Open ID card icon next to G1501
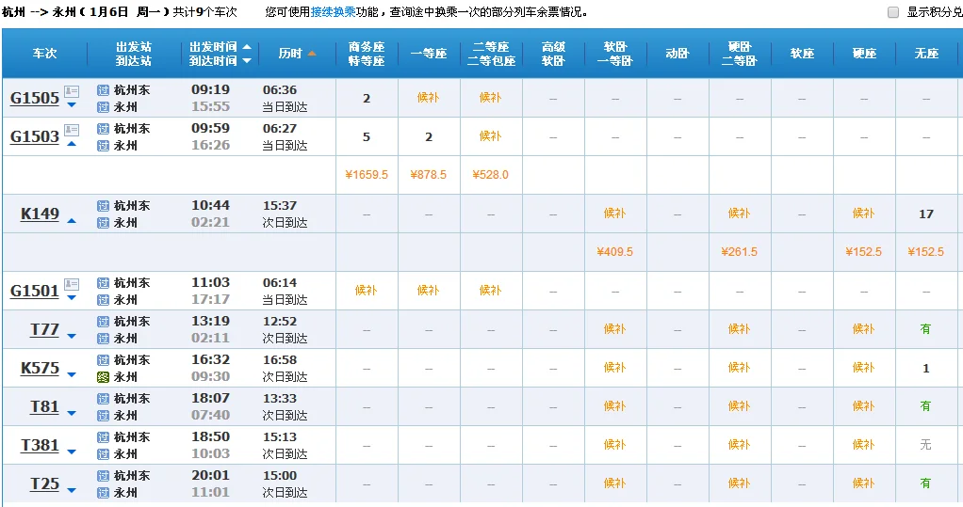The image size is (963, 507). click(72, 284)
